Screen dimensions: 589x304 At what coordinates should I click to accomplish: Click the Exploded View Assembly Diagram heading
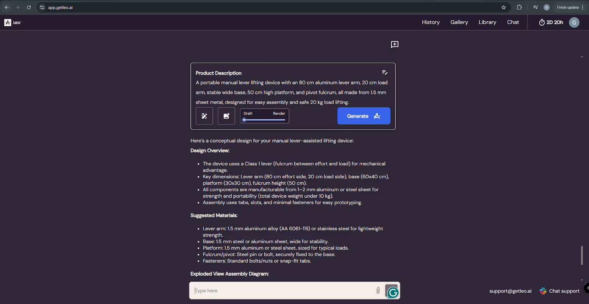tap(230, 274)
